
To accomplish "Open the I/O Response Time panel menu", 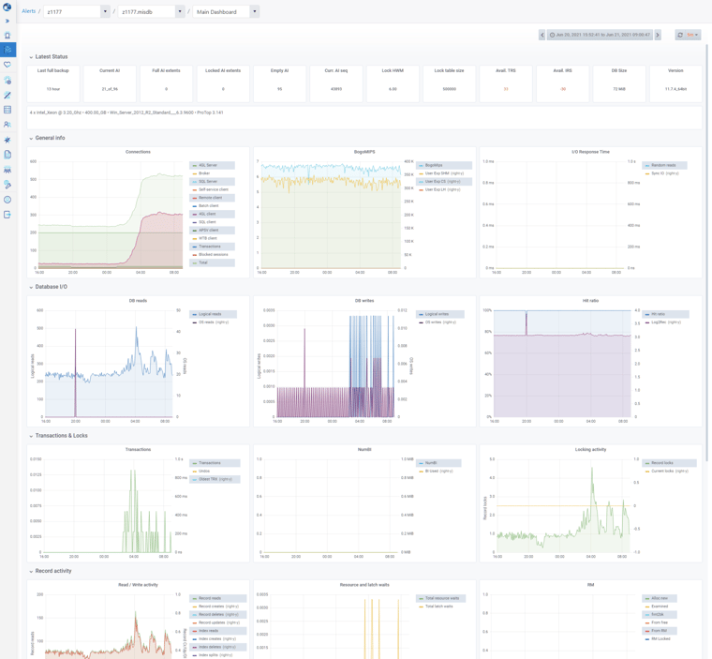I will (x=590, y=152).
